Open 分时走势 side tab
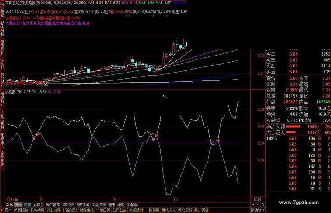This screenshot has height=213, width=331. click(x=3, y=10)
